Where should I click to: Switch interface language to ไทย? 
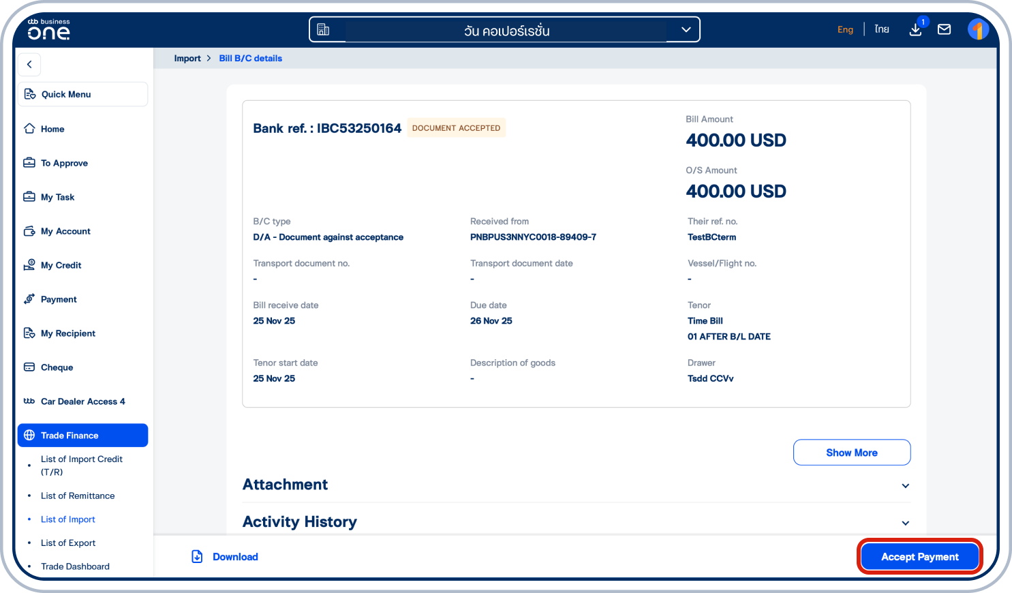pos(881,29)
